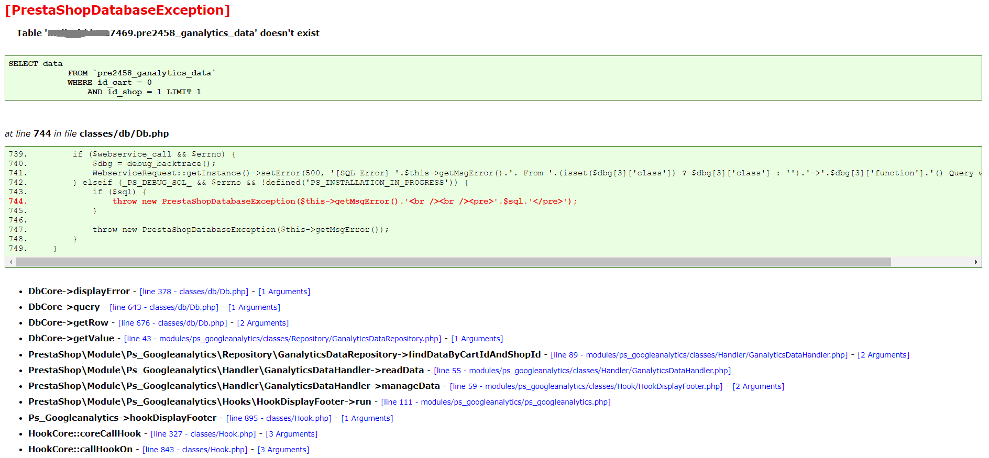
Task: Click code line 740 with debug_backtrace()
Action: 112,164
